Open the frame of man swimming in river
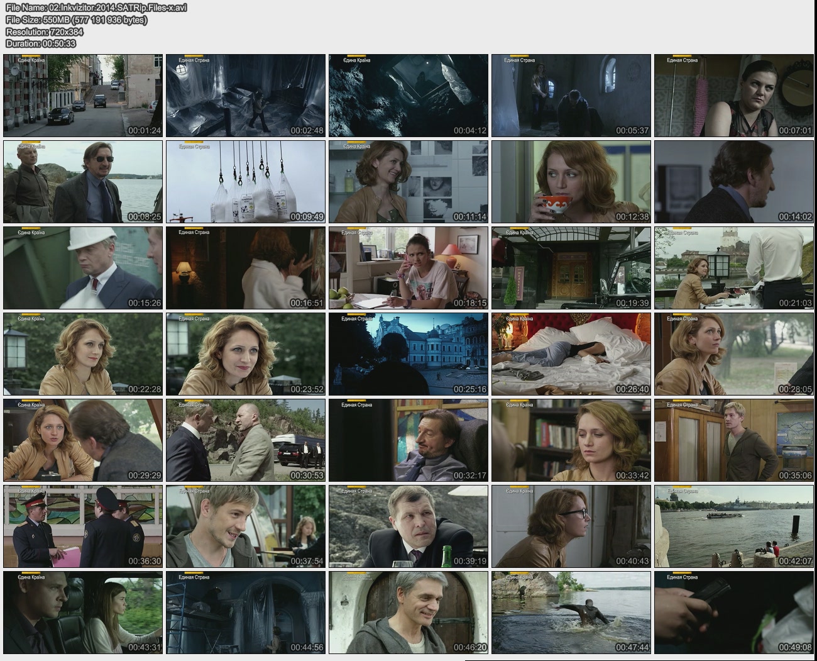Screen dimensions: 817x661 click(571, 613)
